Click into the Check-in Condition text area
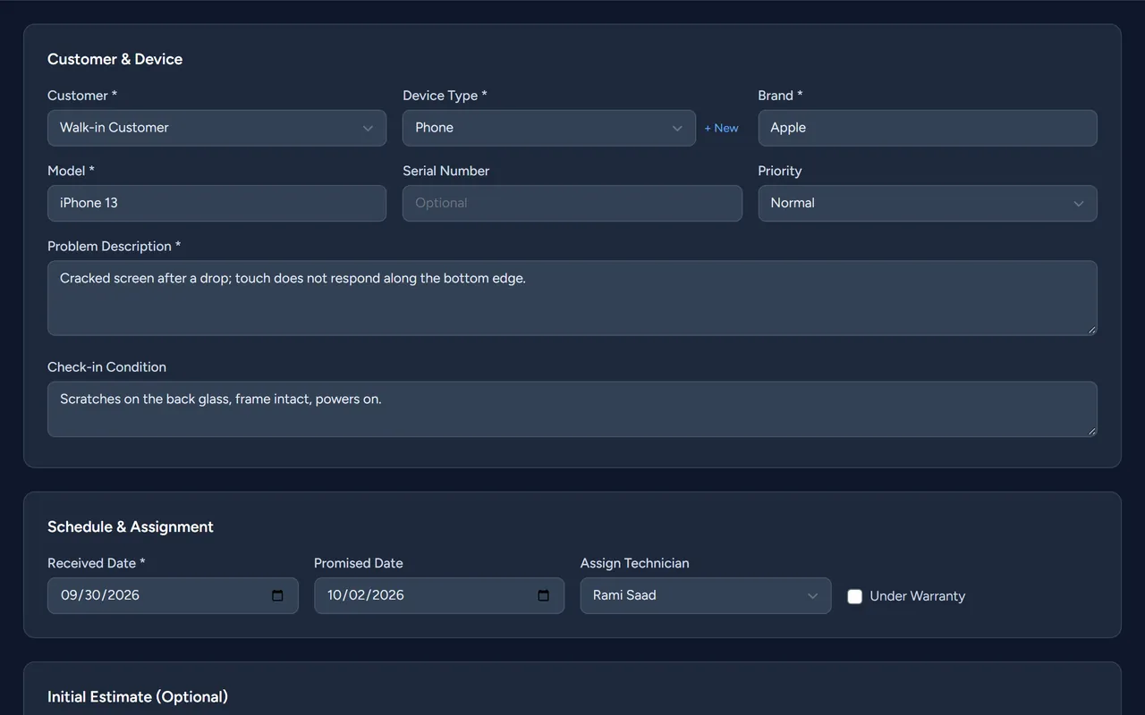Screen dimensions: 1145x715 tap(572, 409)
